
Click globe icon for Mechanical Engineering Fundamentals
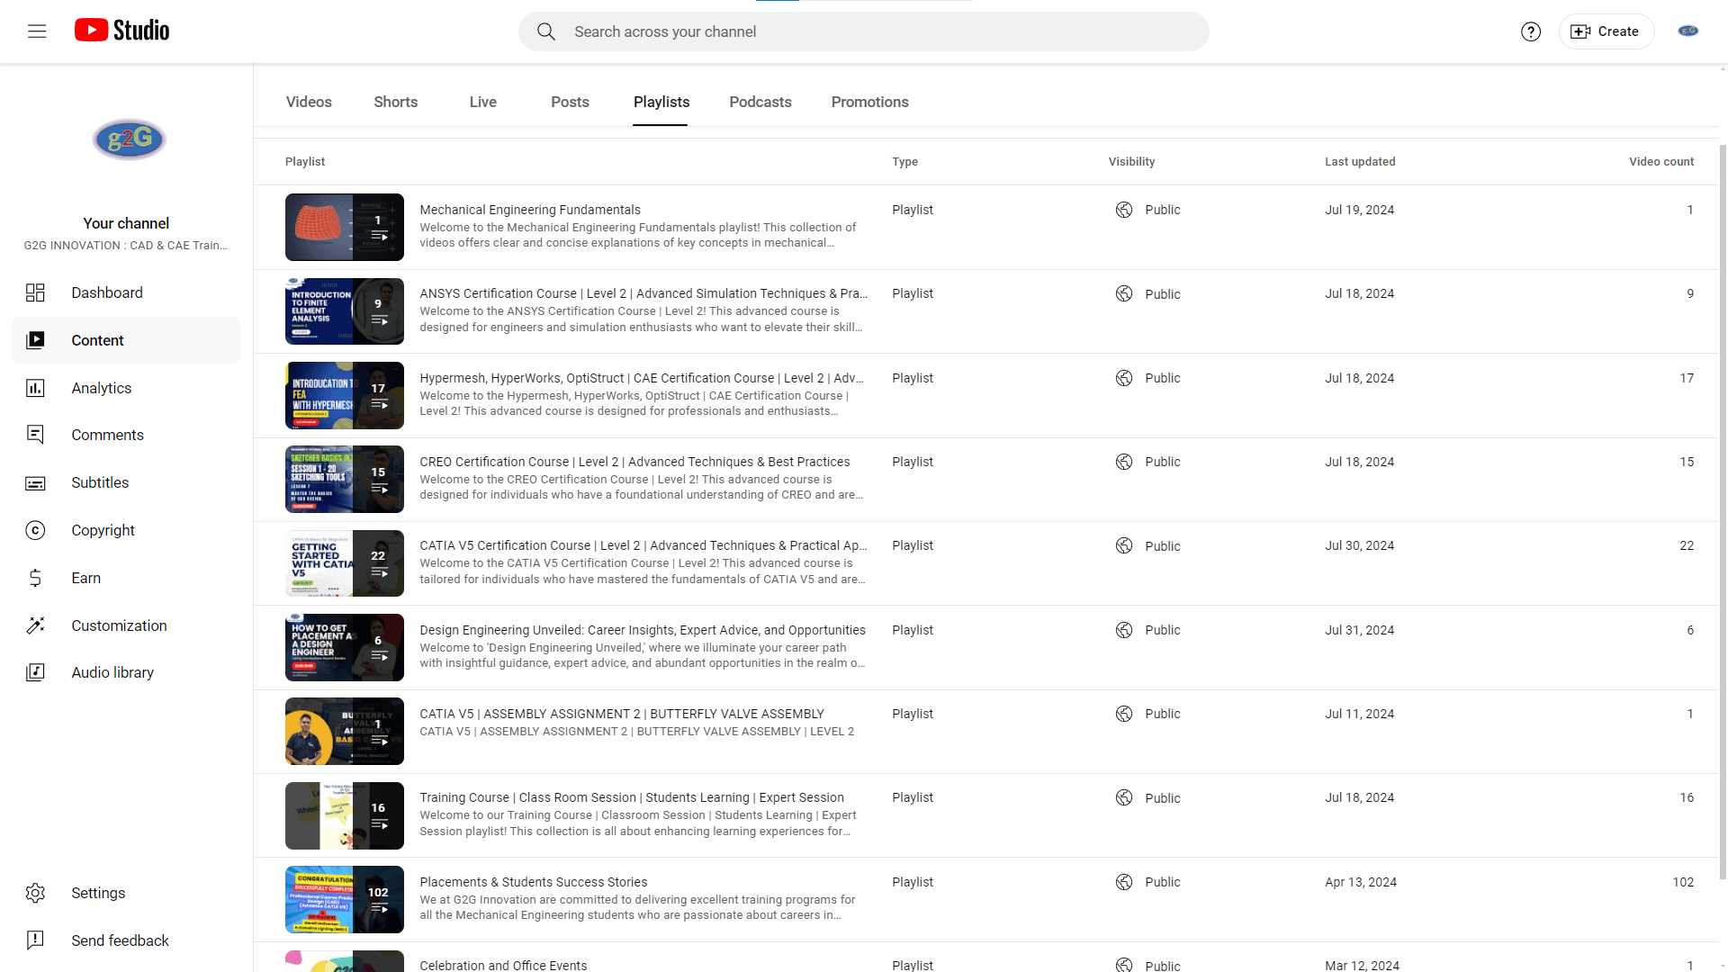[x=1124, y=210]
